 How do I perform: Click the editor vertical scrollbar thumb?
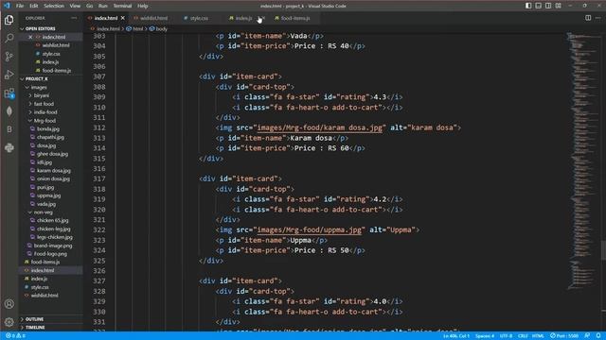point(603,250)
